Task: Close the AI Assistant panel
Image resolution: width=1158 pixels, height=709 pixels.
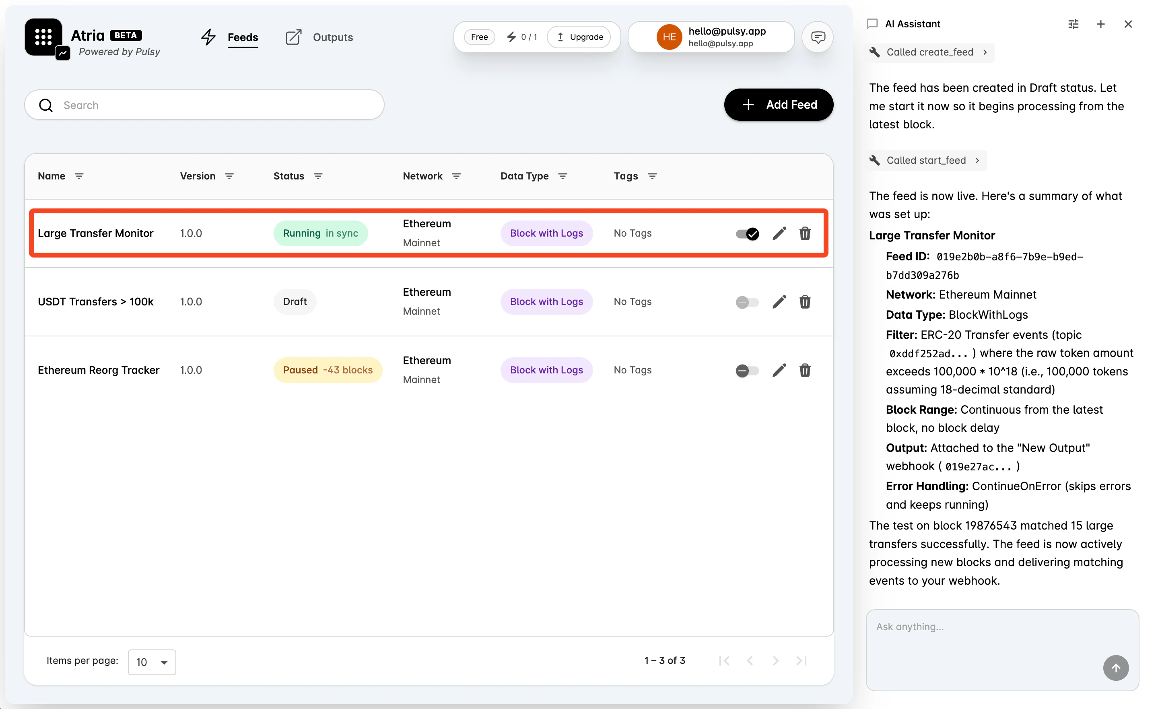Action: (1128, 24)
